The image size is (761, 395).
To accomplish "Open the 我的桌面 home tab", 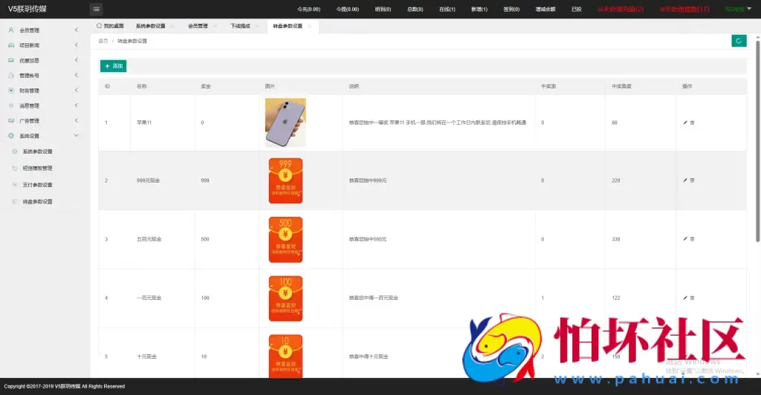I will [110, 26].
